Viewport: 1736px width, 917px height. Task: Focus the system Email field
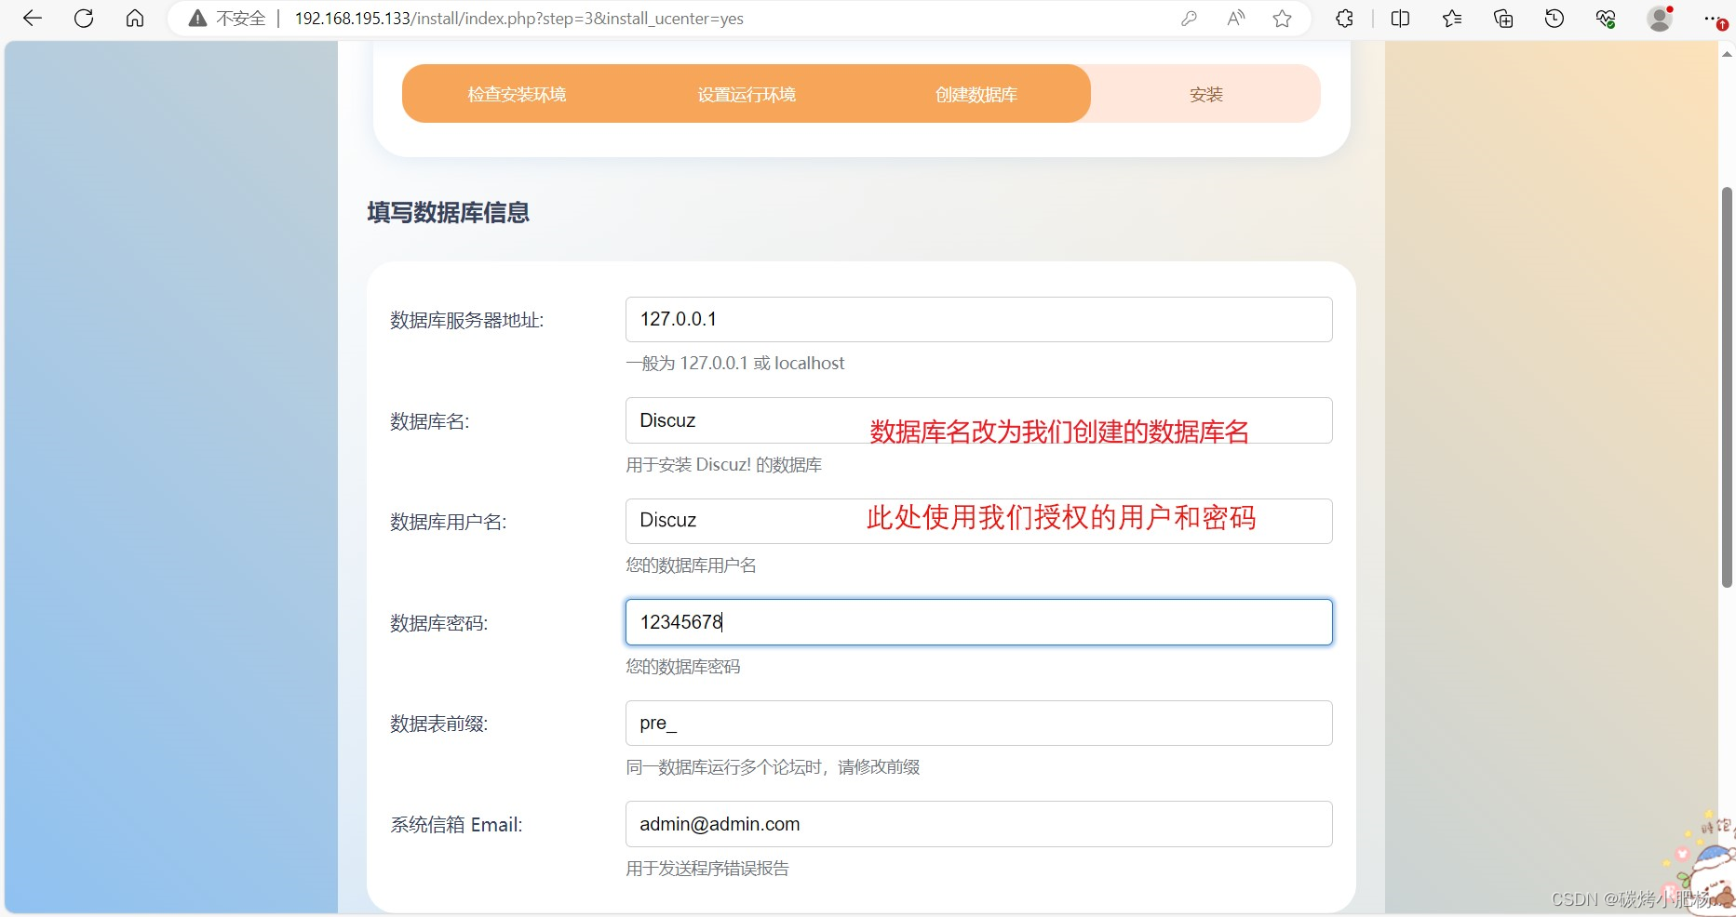(978, 824)
